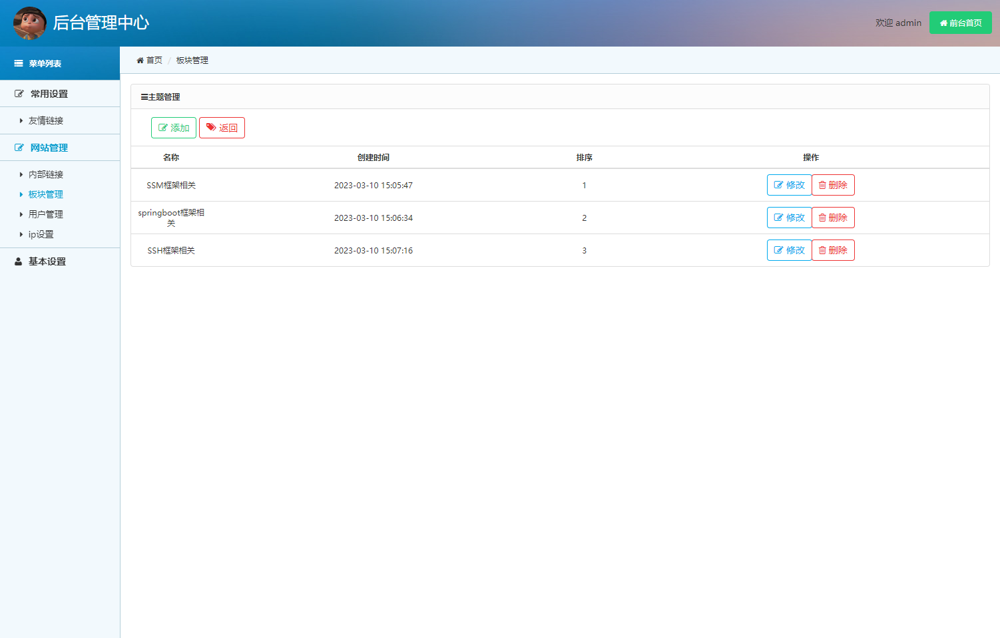Click the arrow next to 用户管理

tap(21, 215)
